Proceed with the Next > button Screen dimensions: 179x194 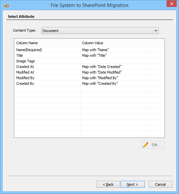(133, 184)
